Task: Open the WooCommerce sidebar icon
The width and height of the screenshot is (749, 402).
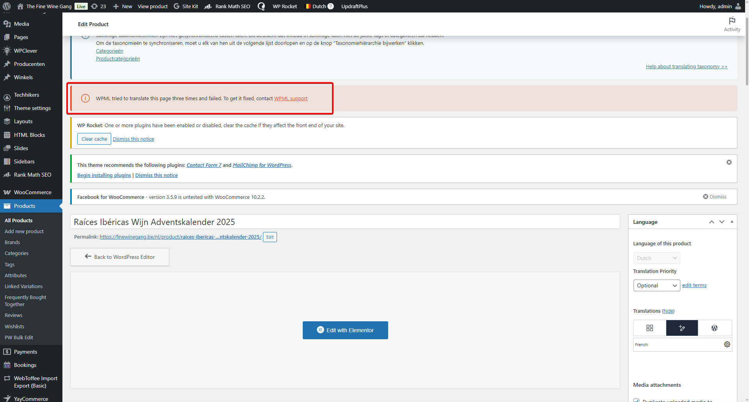Action: (x=7, y=193)
